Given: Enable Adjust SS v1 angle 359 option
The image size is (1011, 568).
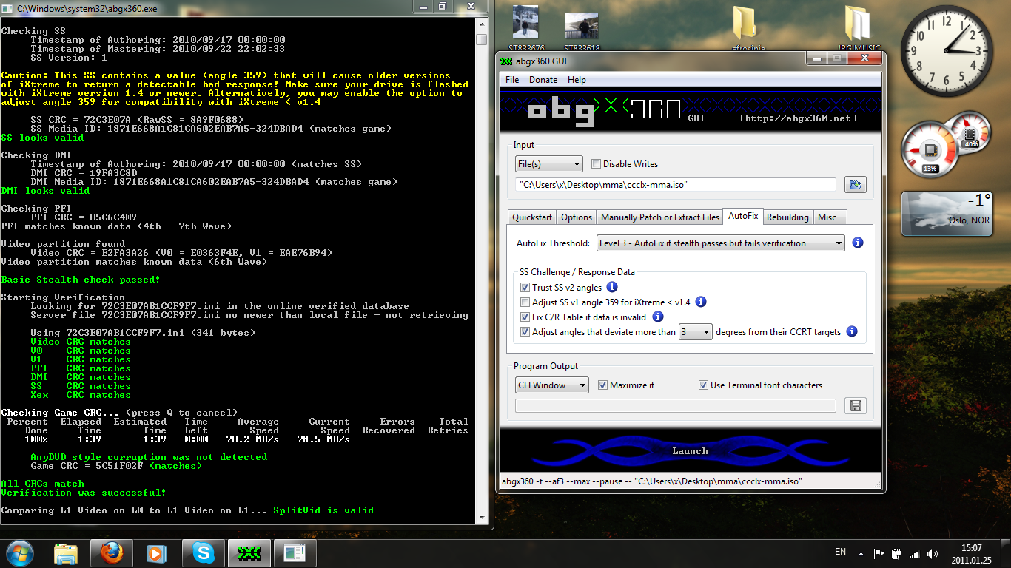Looking at the screenshot, I should (525, 302).
